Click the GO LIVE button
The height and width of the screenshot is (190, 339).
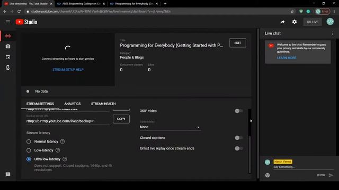point(313,22)
